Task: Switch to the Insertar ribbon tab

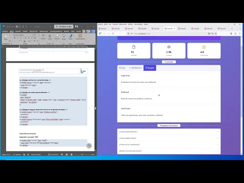Action: tap(18, 31)
